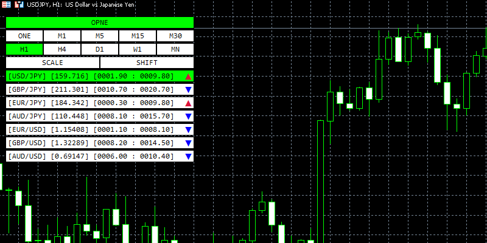This screenshot has height=243, width=487.
Task: Click the blue down arrow beside GBP/USD
Action: [189, 143]
